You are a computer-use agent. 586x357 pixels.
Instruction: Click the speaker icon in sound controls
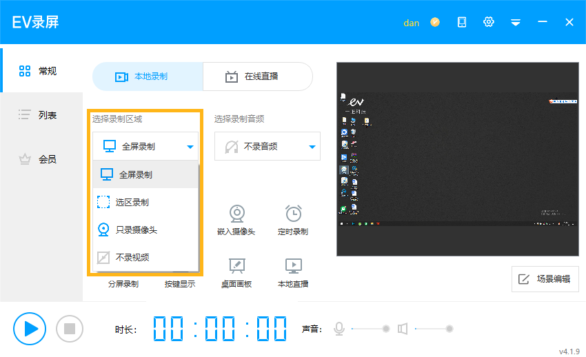pos(403,329)
